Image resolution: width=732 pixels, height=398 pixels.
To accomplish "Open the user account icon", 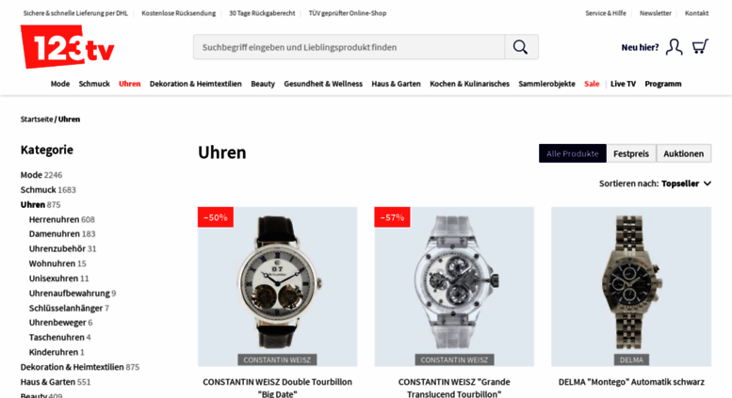I will point(675,47).
